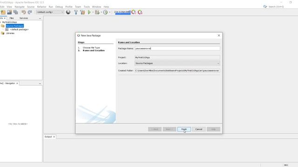Click the New Project toolbar icon
The height and width of the screenshot is (167, 298).
point(3,12)
